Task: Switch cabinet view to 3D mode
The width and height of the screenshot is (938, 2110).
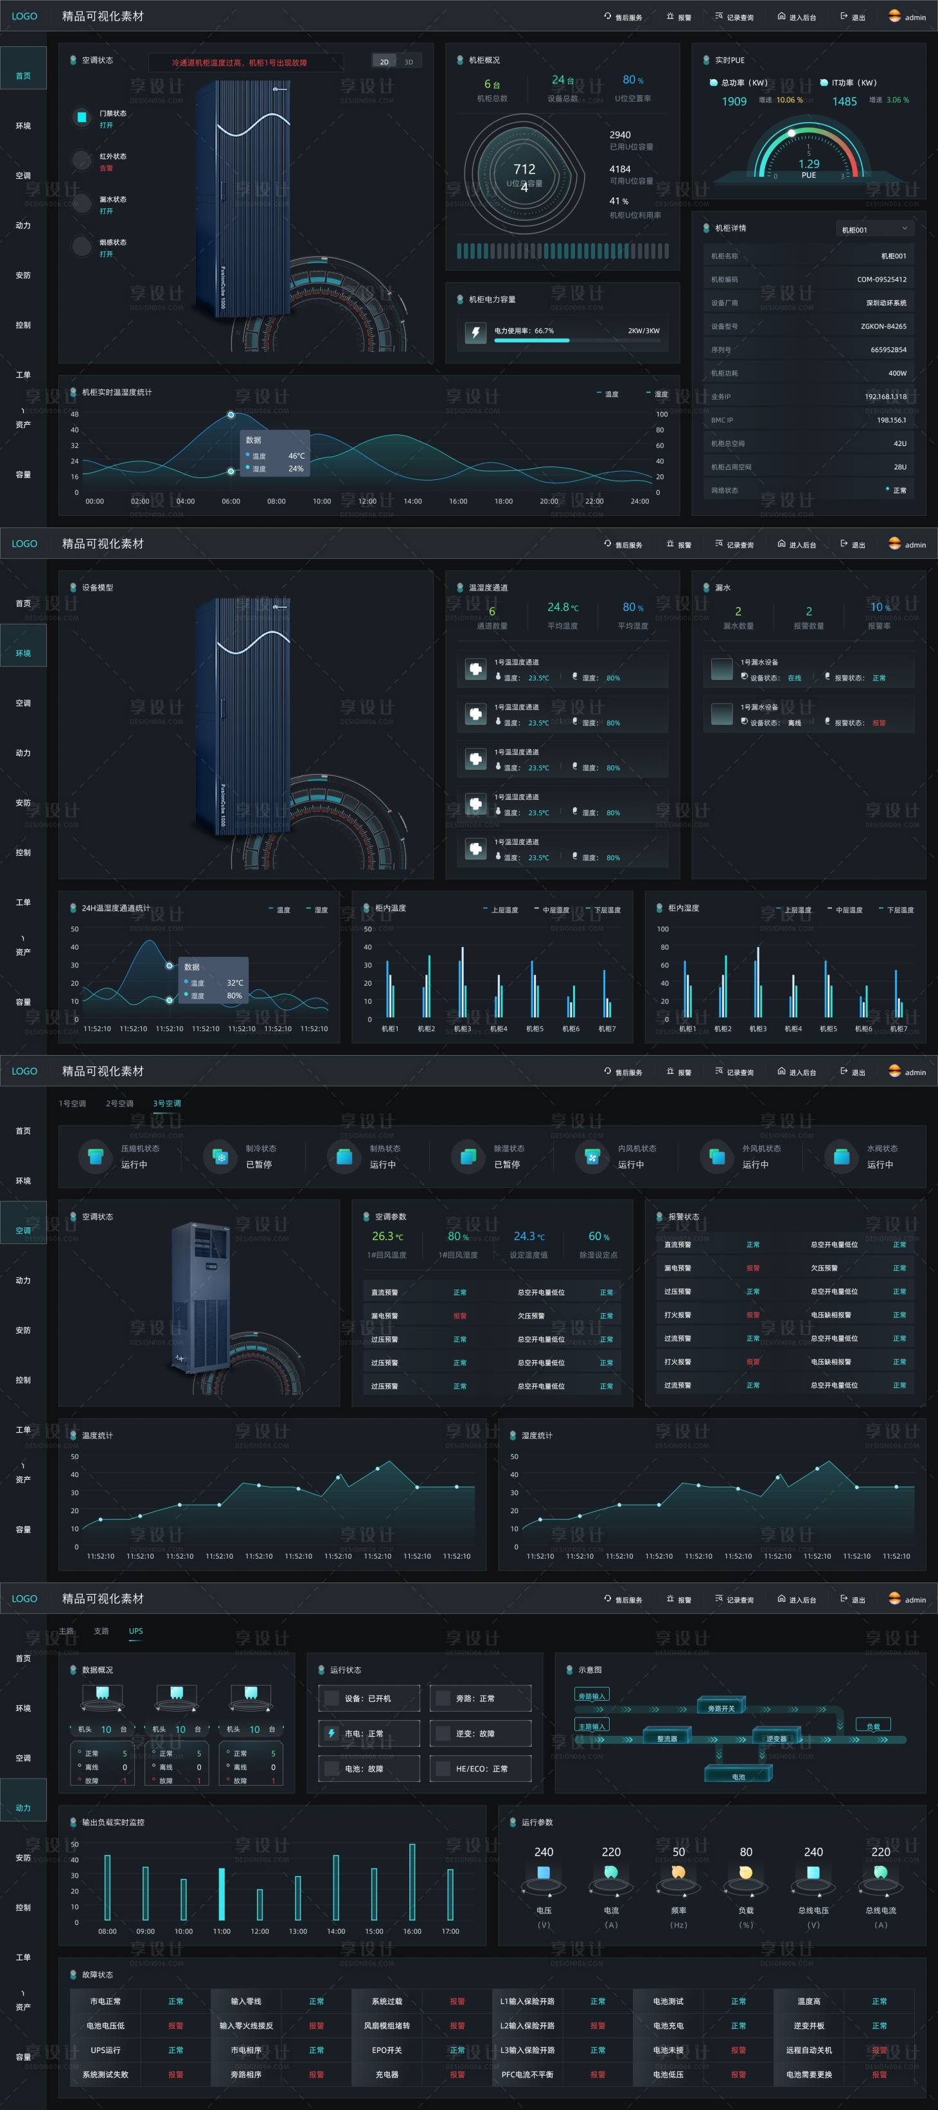Action: pyautogui.click(x=409, y=62)
